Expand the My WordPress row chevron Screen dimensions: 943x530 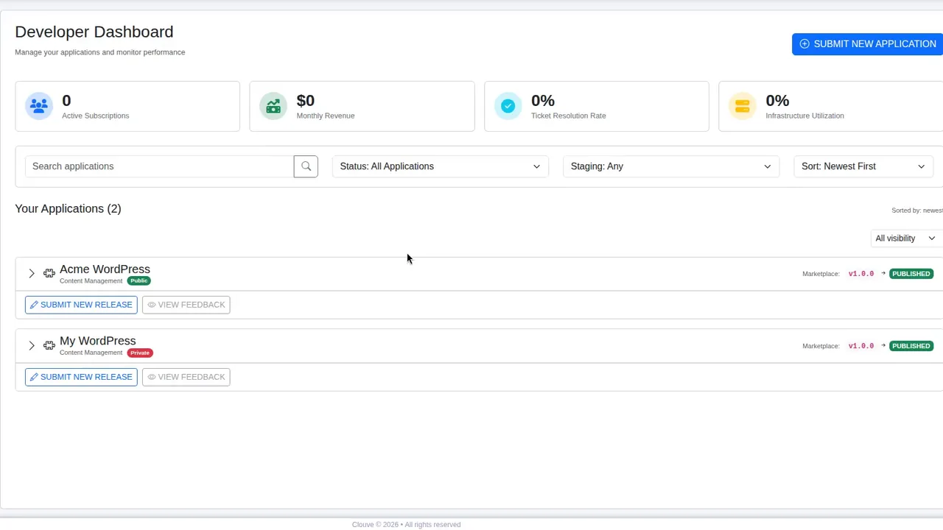tap(32, 346)
